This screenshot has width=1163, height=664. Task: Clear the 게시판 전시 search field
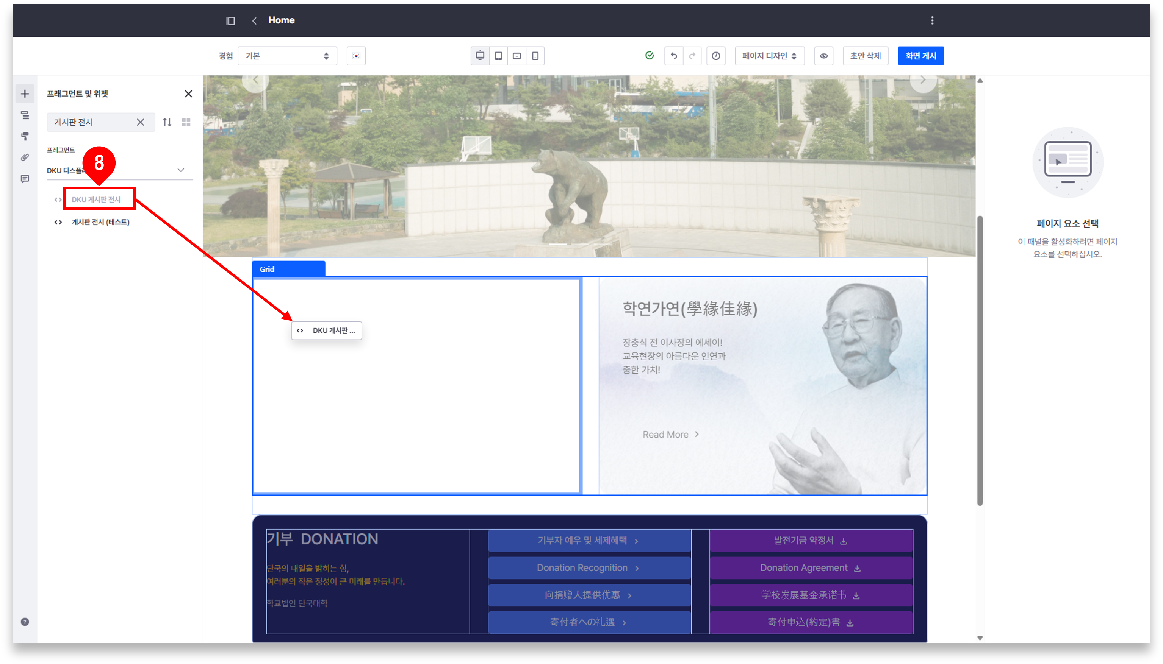[141, 122]
